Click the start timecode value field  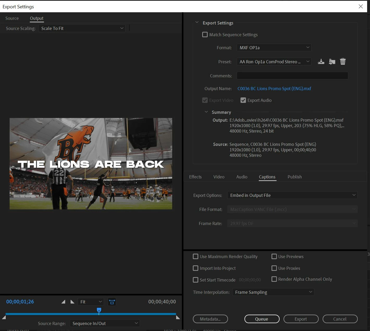click(250, 280)
